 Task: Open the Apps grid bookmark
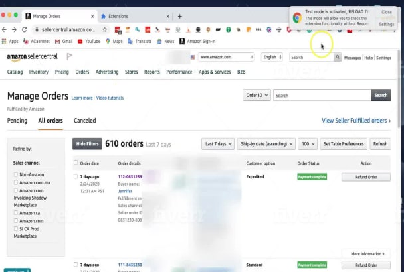pos(10,41)
